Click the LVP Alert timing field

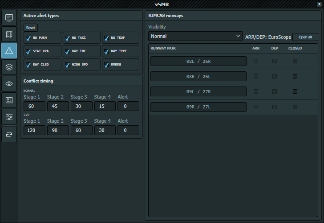pos(128,130)
